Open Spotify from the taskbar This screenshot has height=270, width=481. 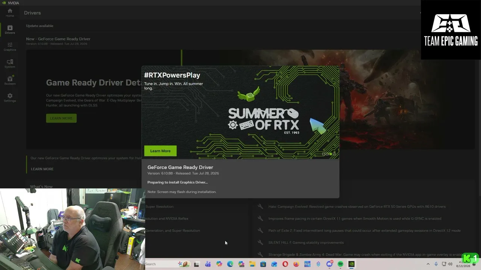click(x=340, y=264)
